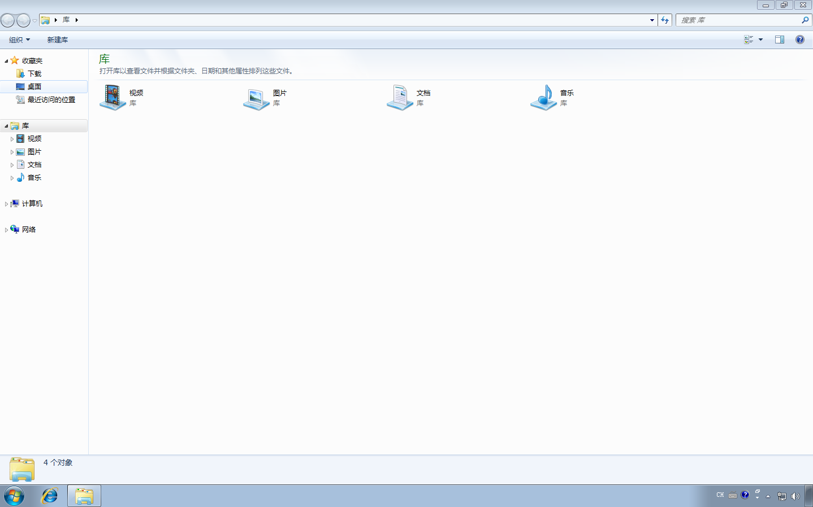Screen dimensions: 813x507
Task: Open the breadcrumb arrow right of 库
Action: [x=76, y=20]
